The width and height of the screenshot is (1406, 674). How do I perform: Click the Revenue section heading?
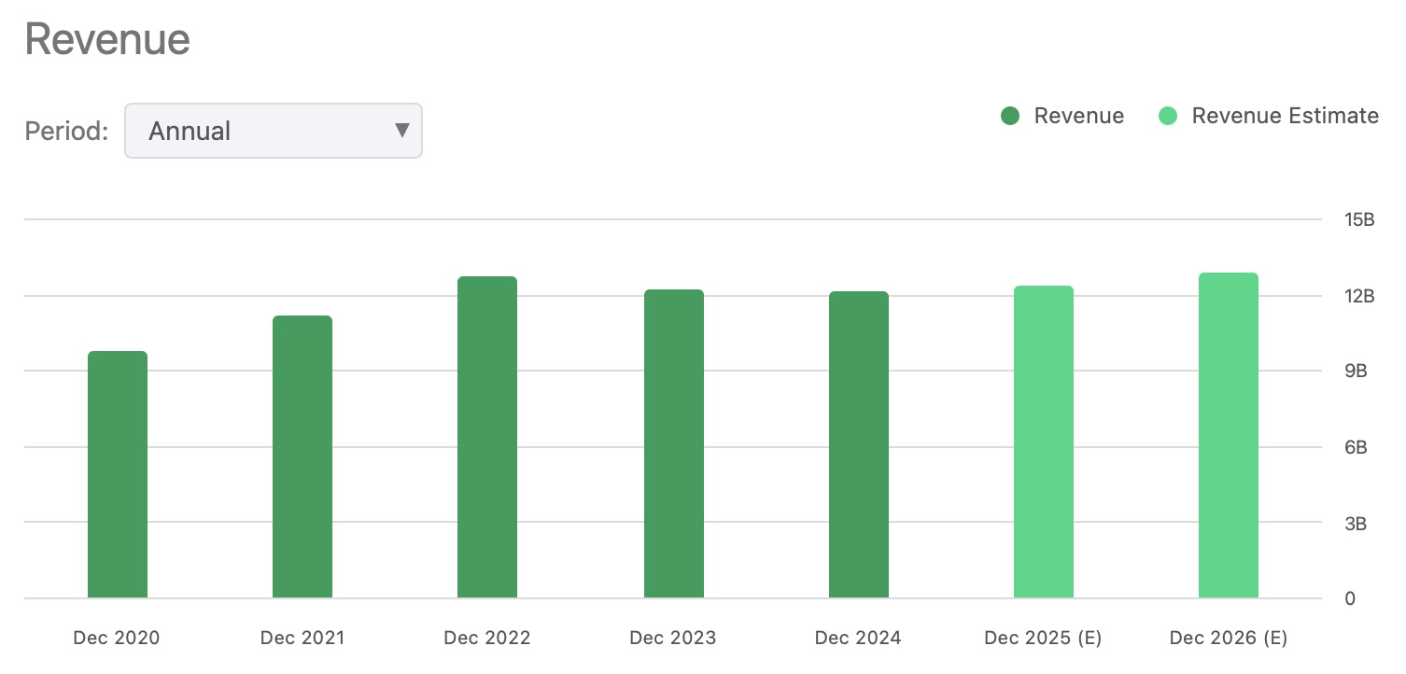[107, 39]
